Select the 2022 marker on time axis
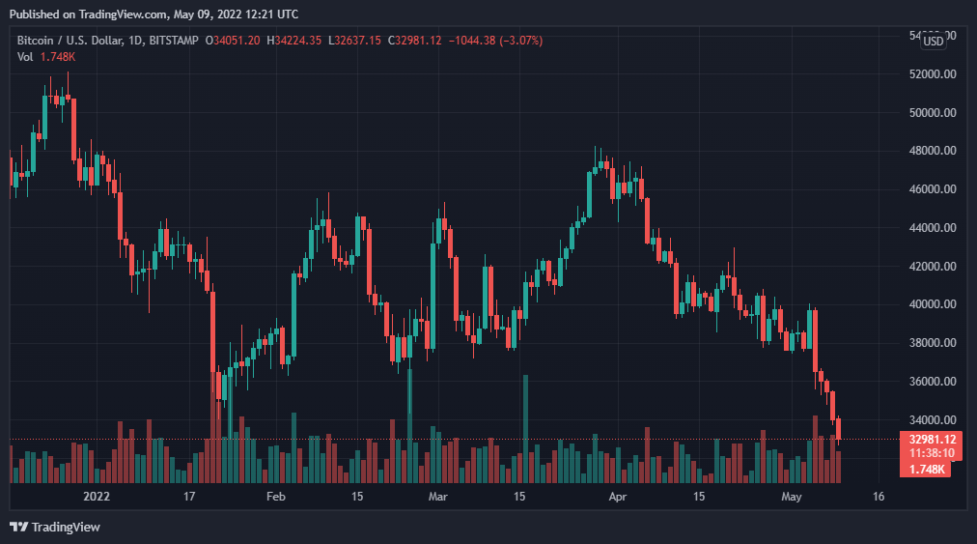 click(x=97, y=497)
